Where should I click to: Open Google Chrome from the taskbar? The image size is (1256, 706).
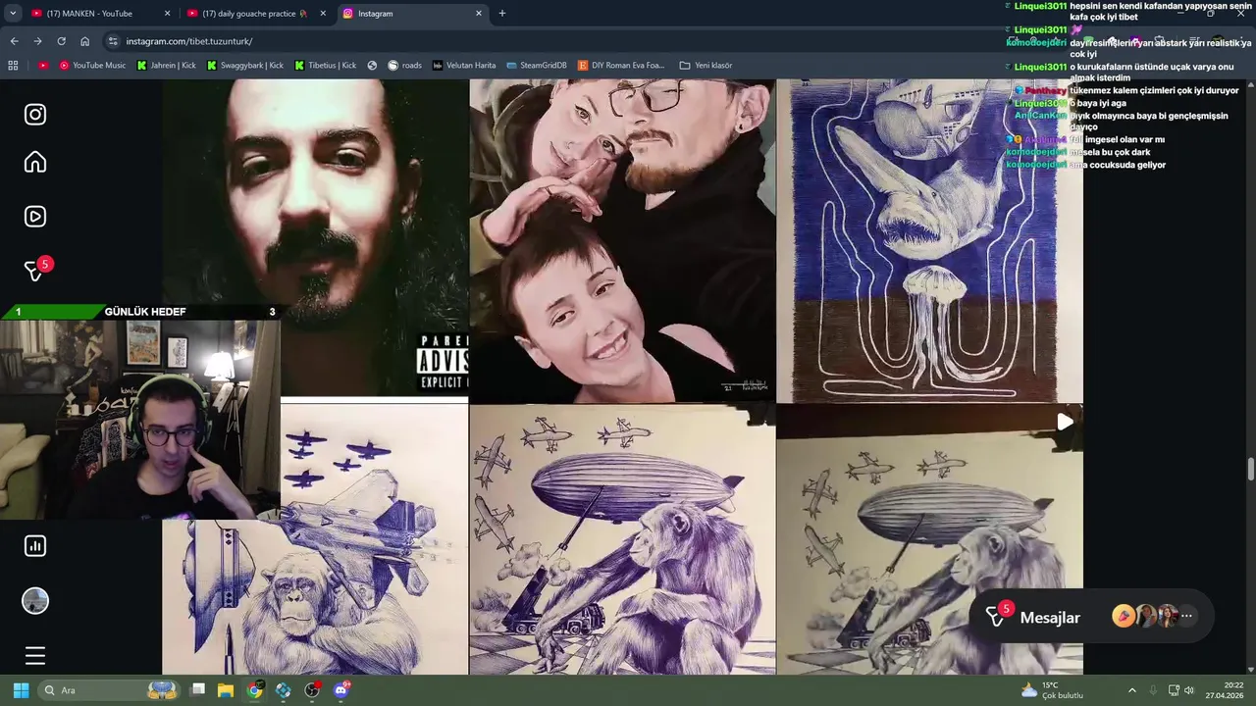pos(255,690)
